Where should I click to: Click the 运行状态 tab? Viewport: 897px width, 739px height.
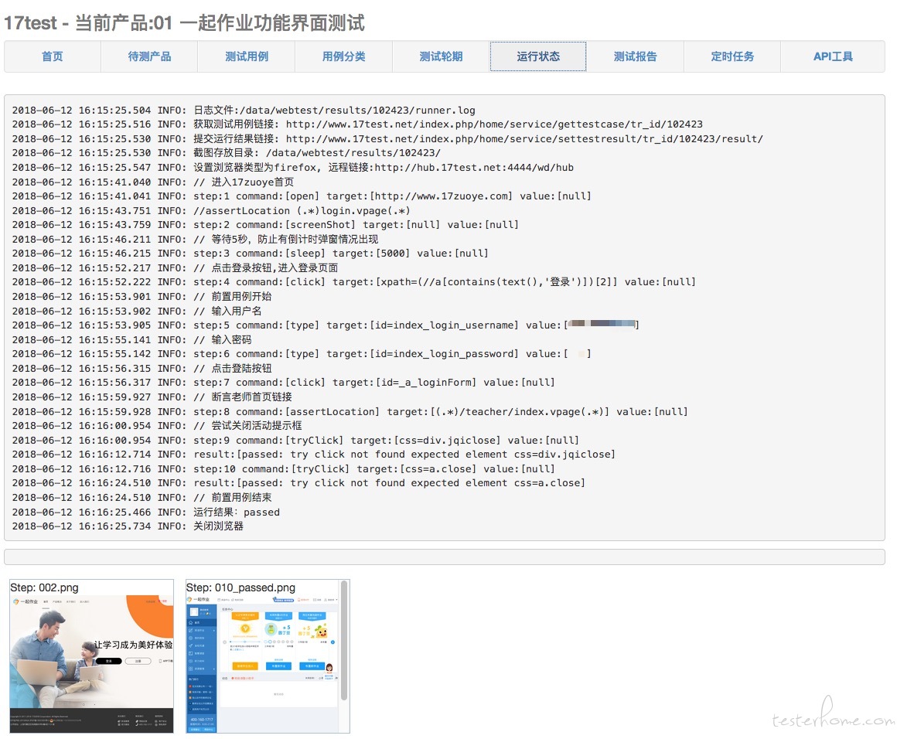point(538,56)
